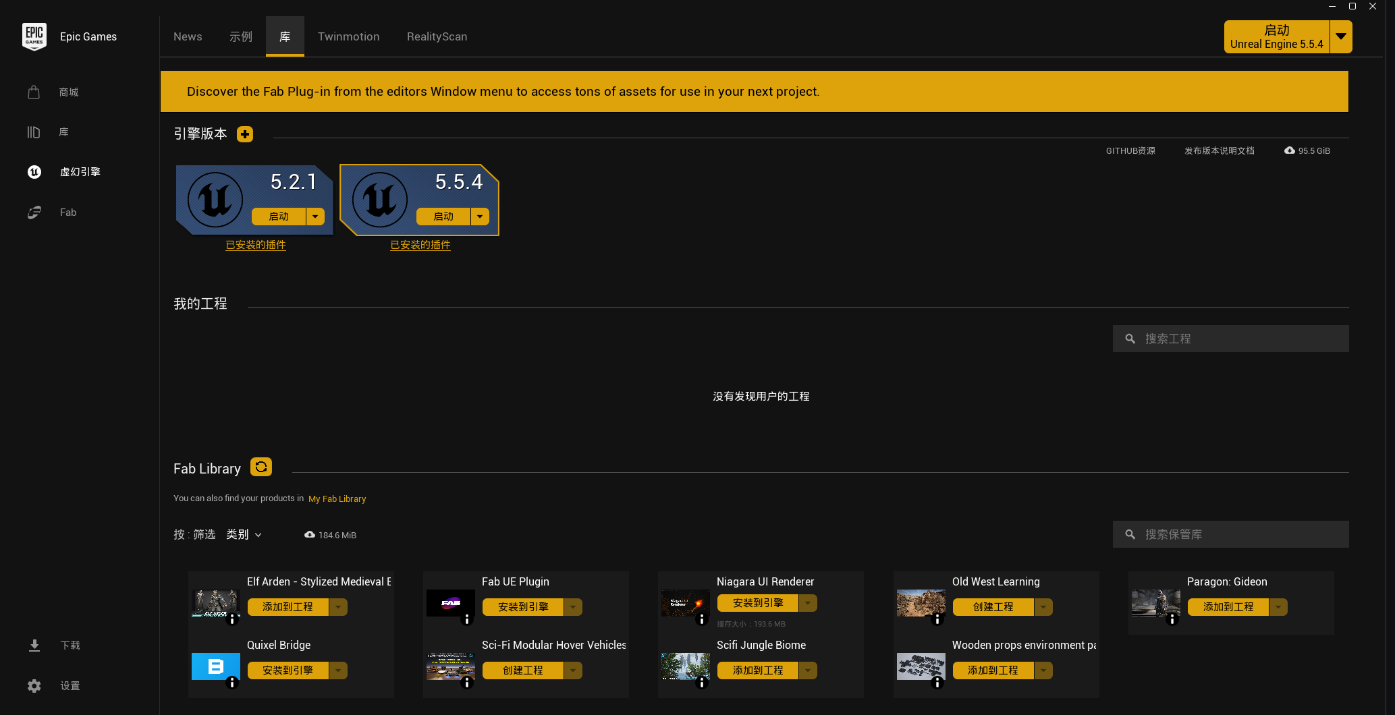Expand Niagara UI Renderer dropdown arrow
This screenshot has height=715, width=1395.
[x=808, y=603]
